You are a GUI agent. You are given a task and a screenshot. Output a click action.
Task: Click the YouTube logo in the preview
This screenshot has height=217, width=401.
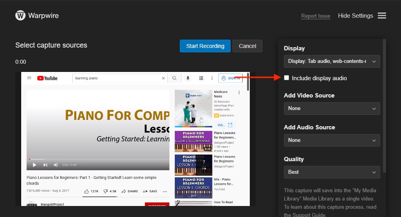click(47, 78)
